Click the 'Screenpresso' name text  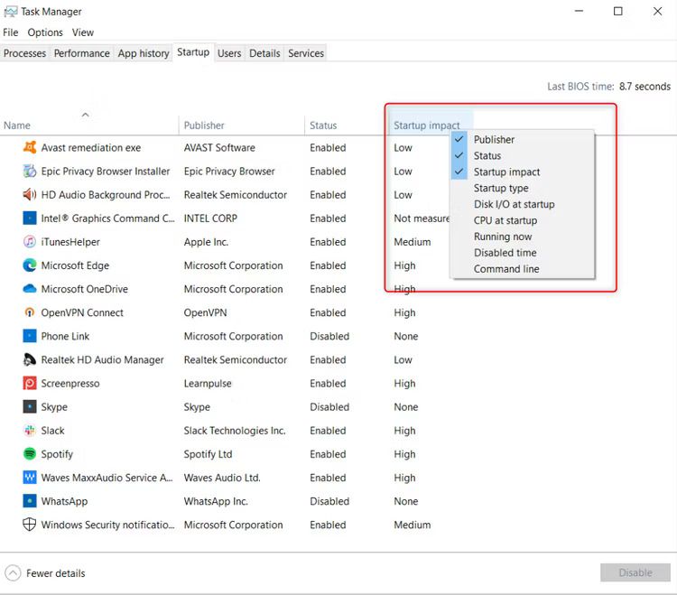tap(70, 384)
